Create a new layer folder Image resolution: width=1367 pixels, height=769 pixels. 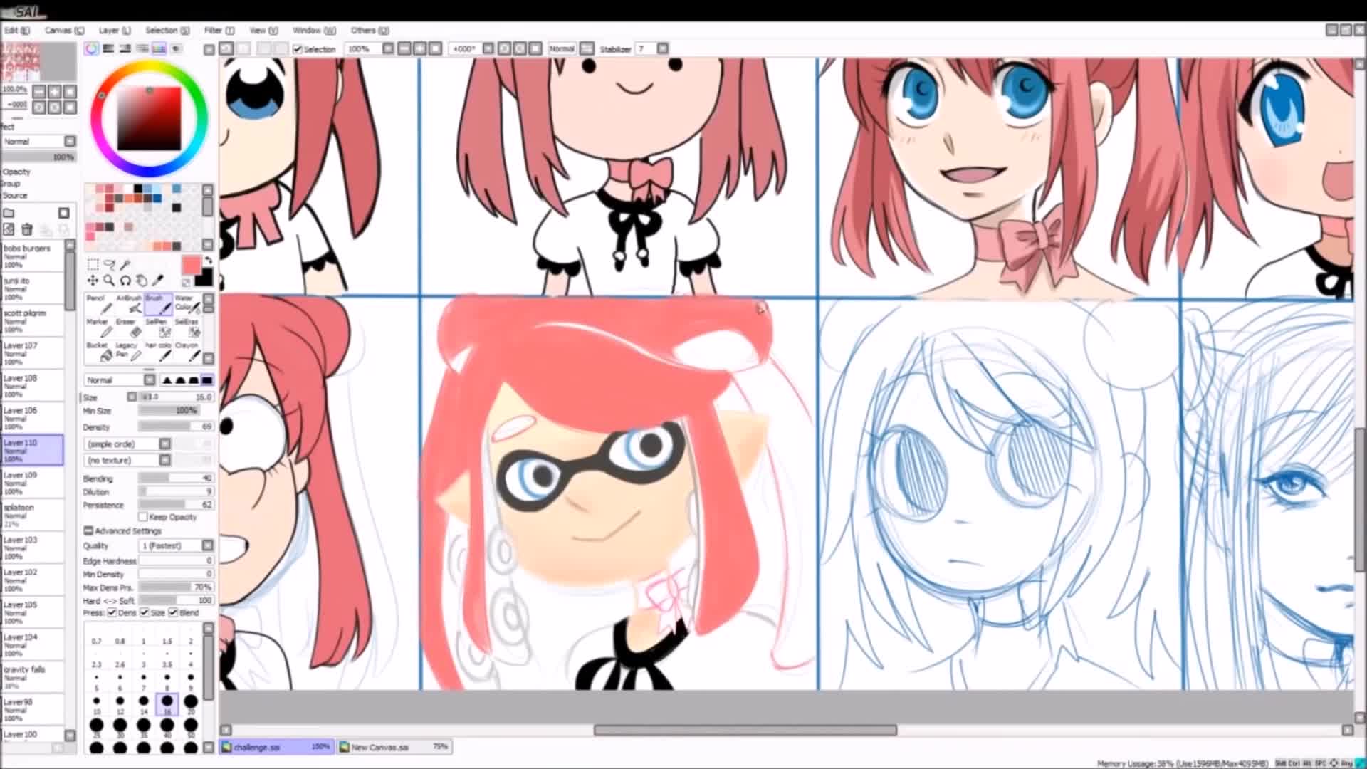[9, 213]
